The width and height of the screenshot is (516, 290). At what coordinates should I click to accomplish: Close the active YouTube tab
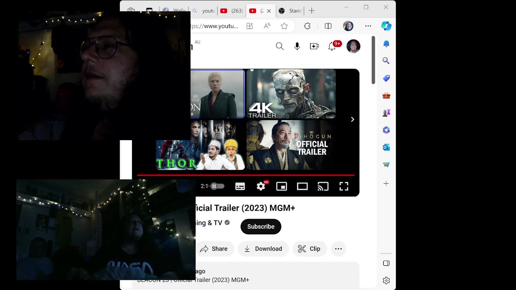tap(269, 11)
